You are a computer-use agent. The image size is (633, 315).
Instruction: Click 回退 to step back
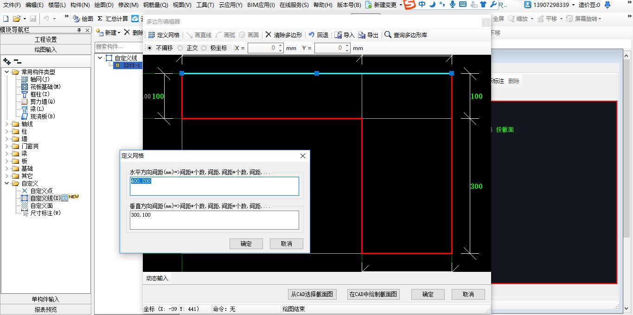[x=318, y=35]
